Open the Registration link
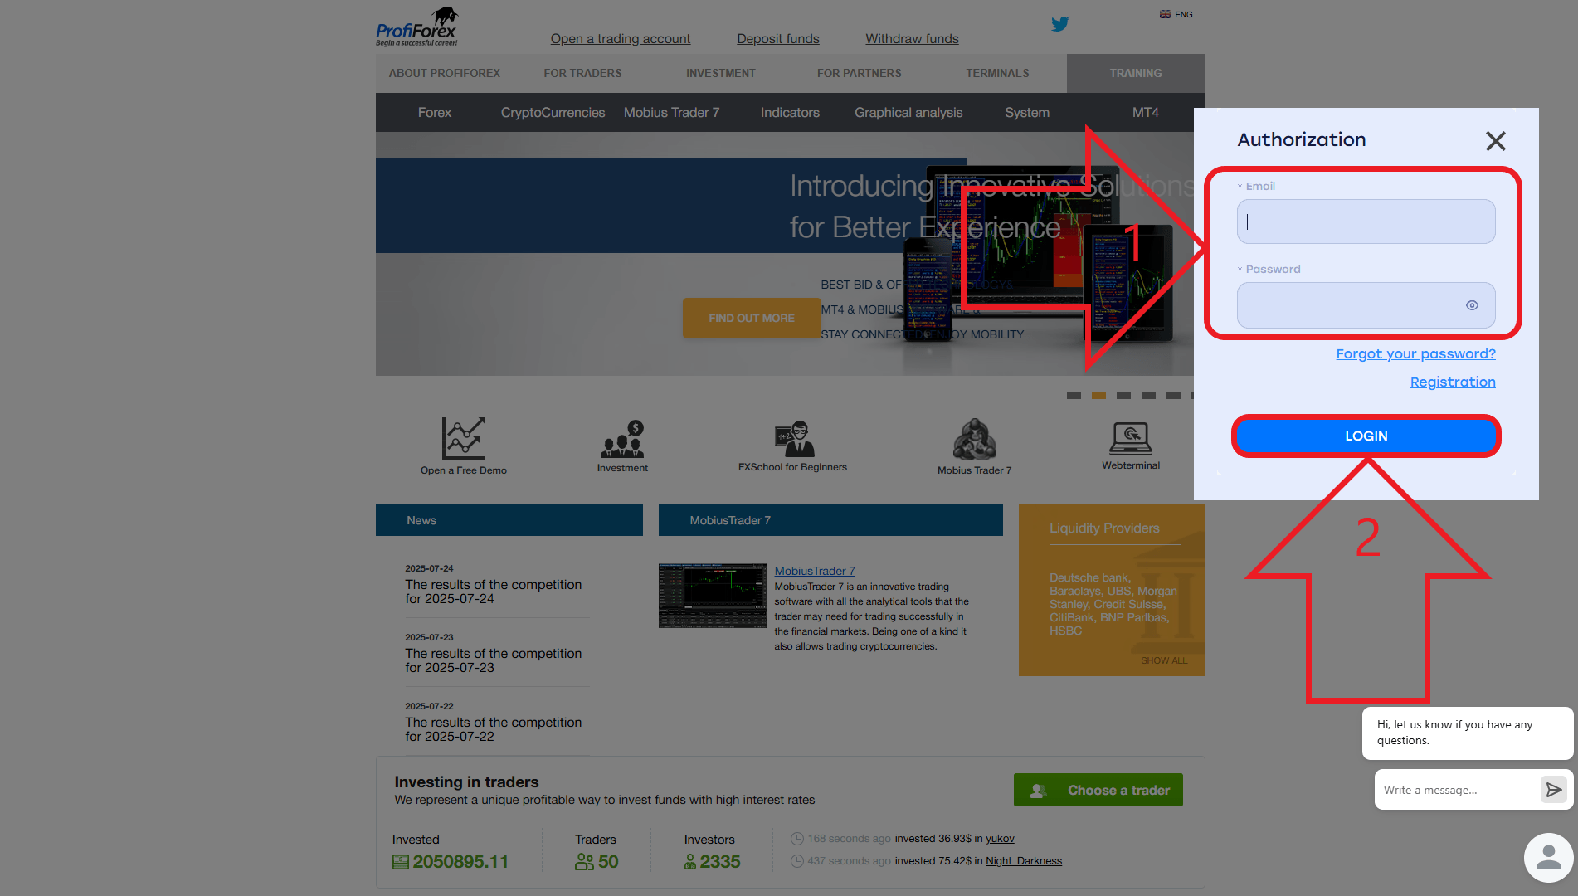This screenshot has width=1578, height=896. click(1453, 382)
